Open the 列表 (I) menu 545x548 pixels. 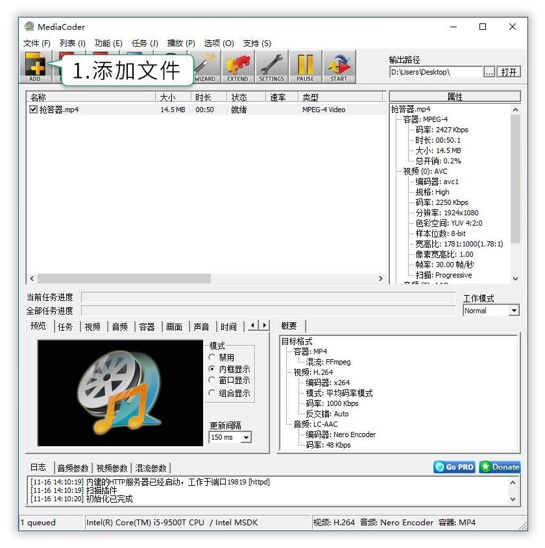pos(73,43)
